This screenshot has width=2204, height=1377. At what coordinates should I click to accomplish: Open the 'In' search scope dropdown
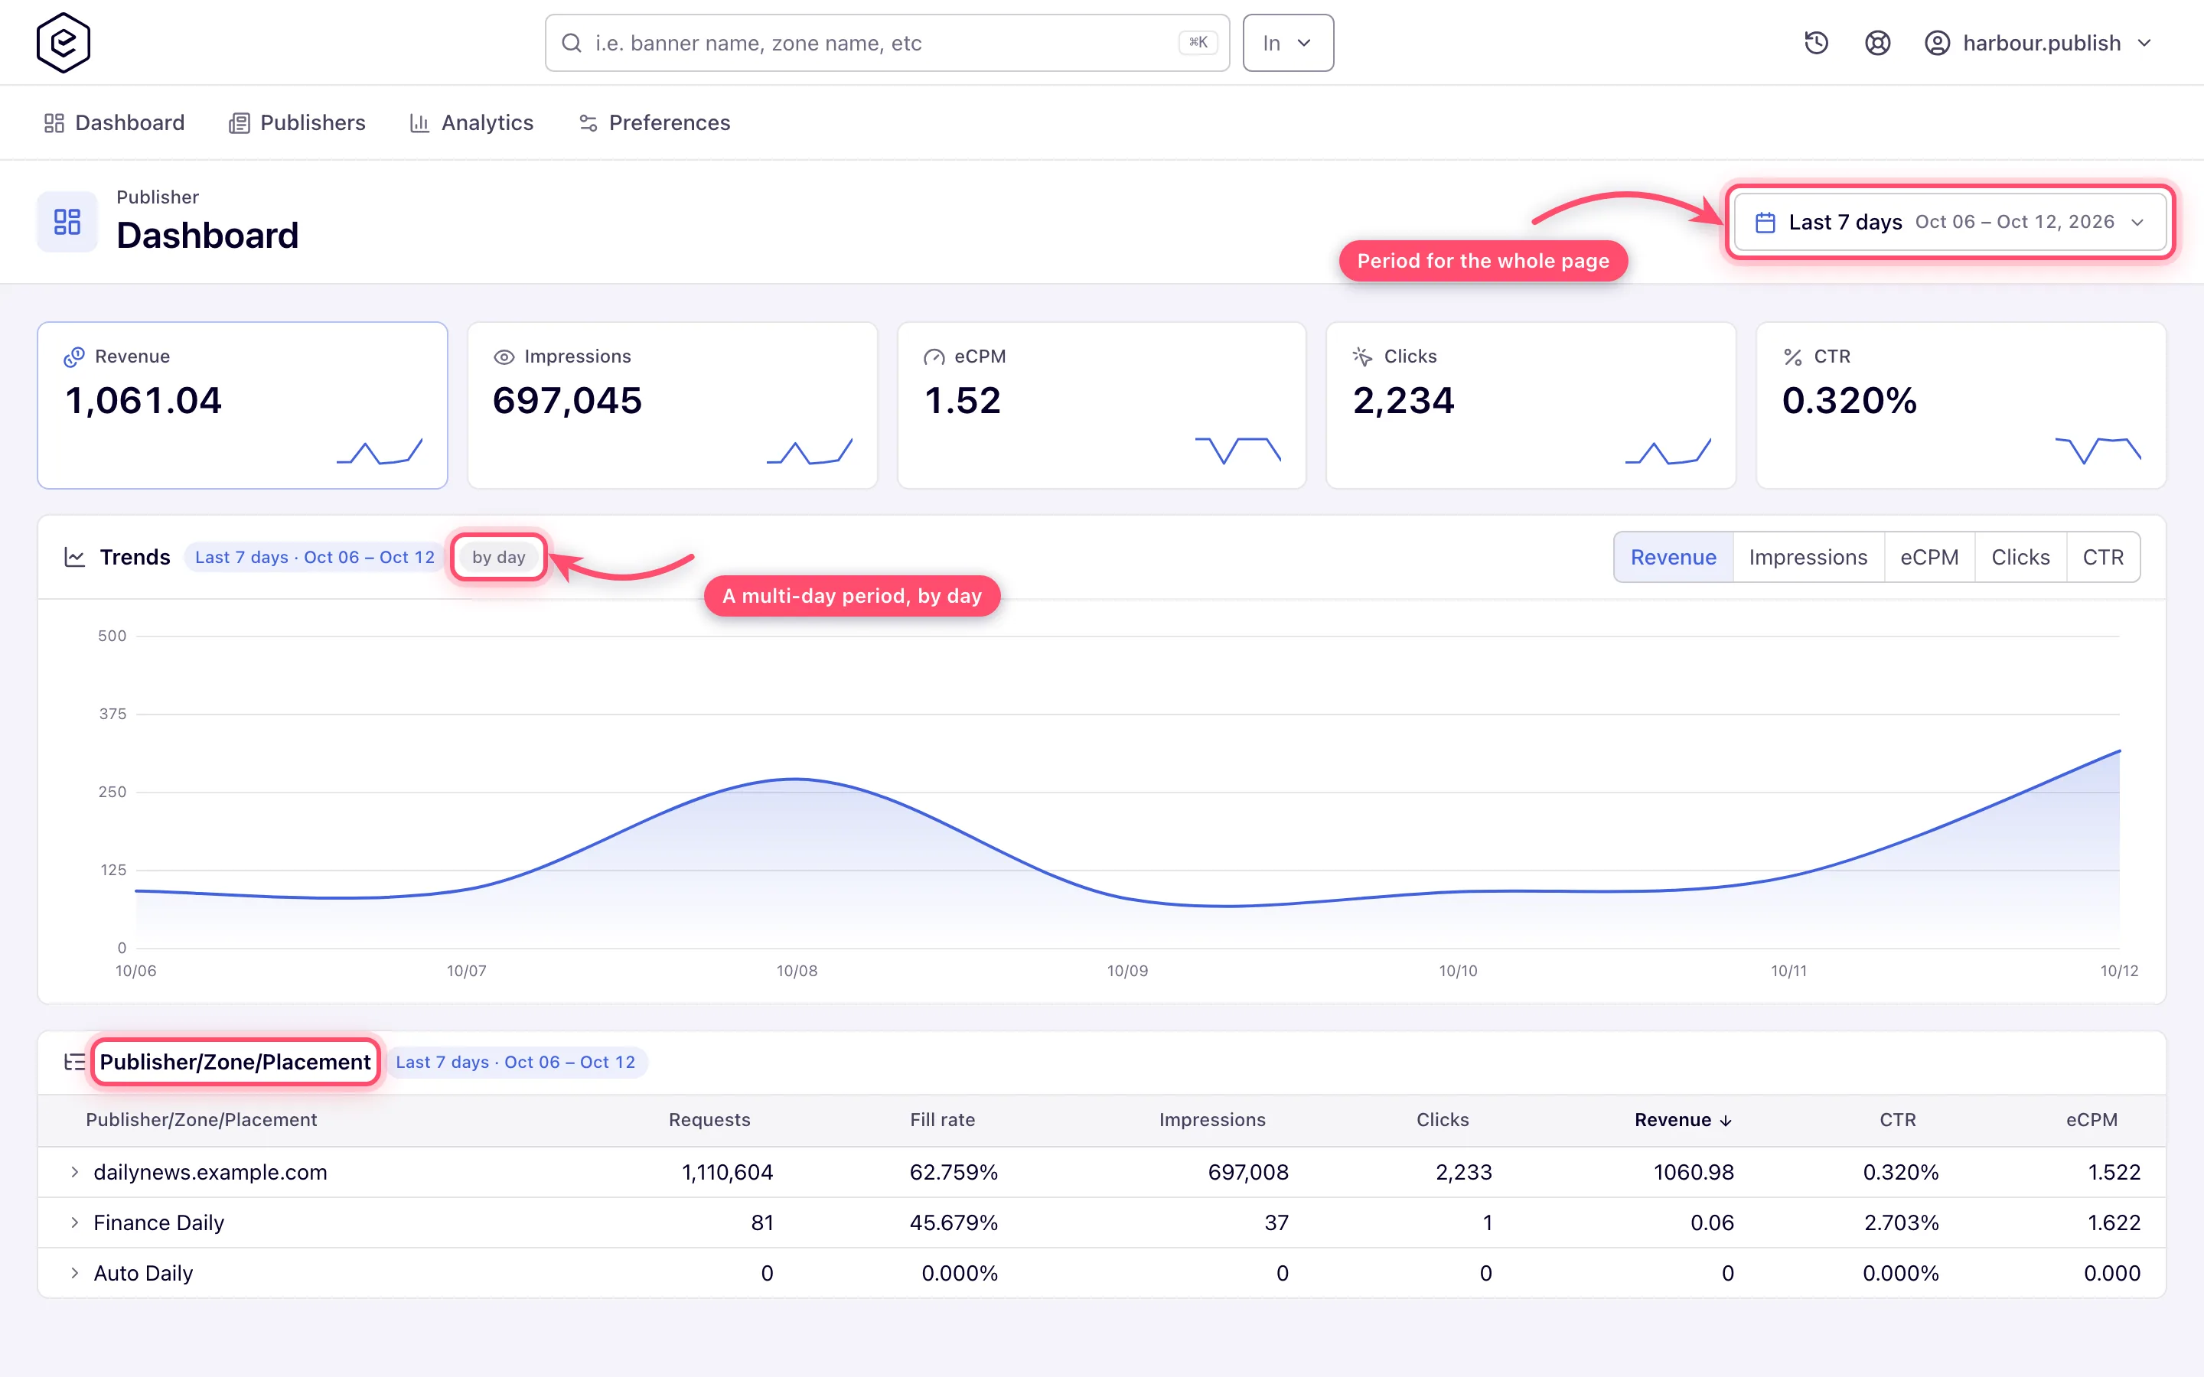point(1288,43)
